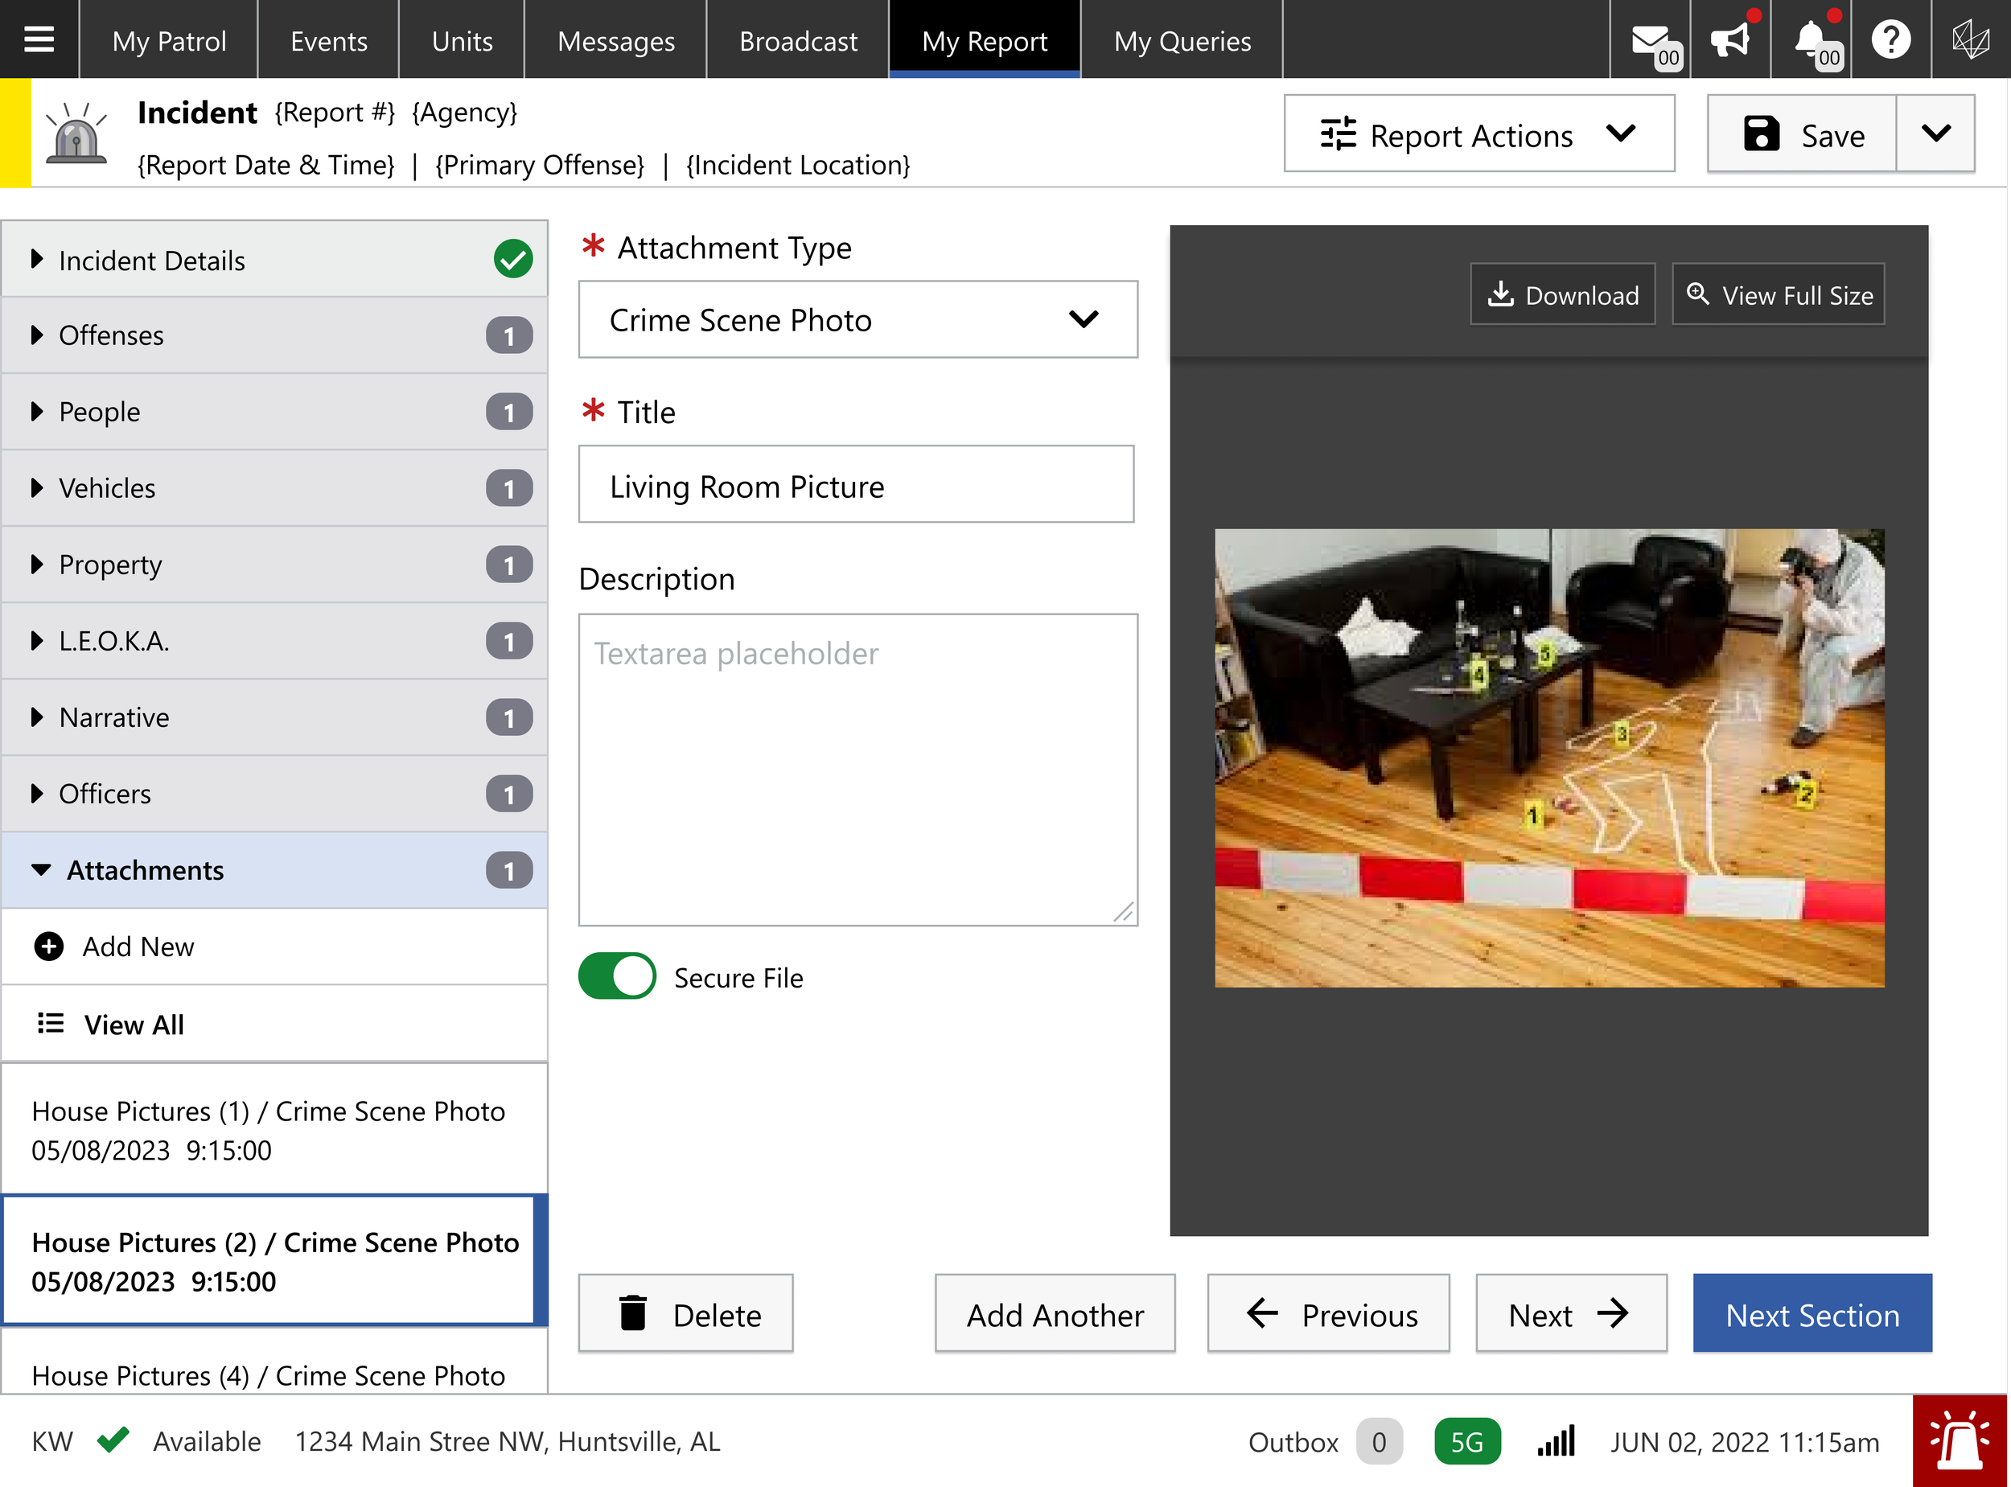Open the Report Actions dropdown
The height and width of the screenshot is (1487, 2011).
[x=1479, y=134]
